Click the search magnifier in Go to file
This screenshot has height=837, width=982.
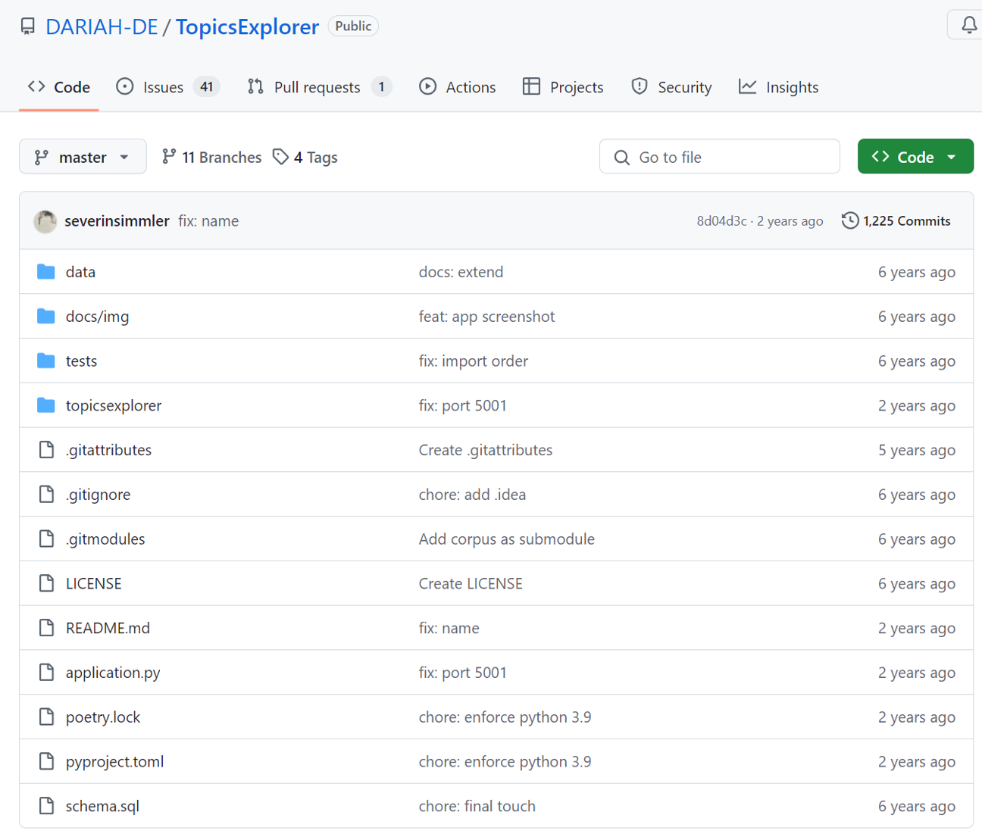[621, 157]
